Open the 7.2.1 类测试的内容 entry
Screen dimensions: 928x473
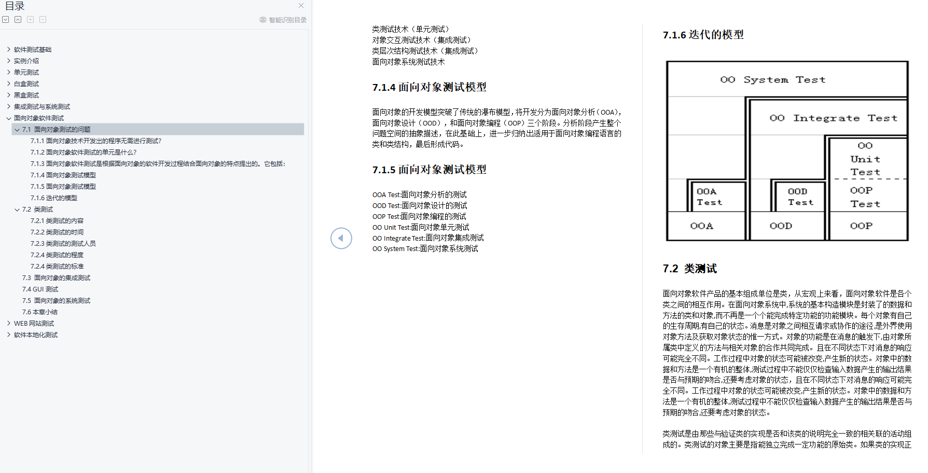tap(57, 220)
